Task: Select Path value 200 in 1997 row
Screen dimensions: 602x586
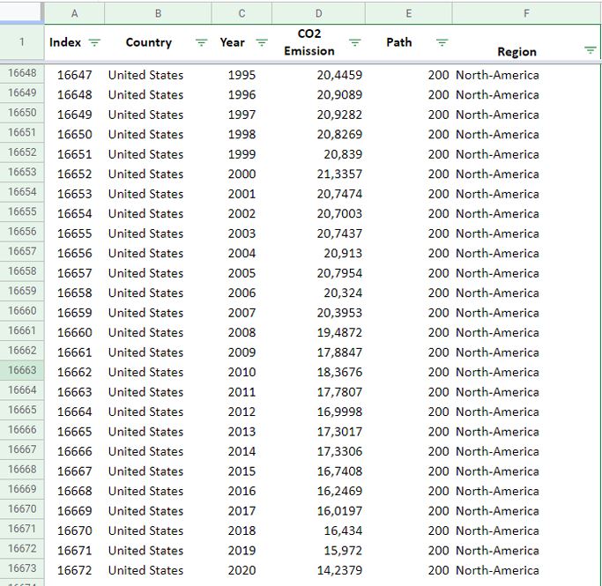Action: coord(408,115)
